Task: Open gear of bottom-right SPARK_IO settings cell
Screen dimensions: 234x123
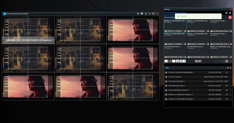Action: [x=231, y=57]
